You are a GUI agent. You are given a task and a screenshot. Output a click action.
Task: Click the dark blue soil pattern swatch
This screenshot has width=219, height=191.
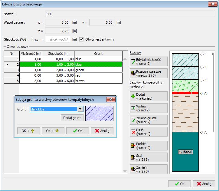pyautogui.click(x=99, y=114)
